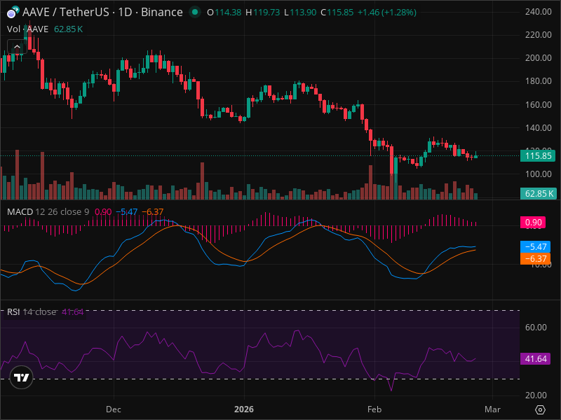Click the Dec label on the time axis
This screenshot has height=420, width=561.
(114, 409)
